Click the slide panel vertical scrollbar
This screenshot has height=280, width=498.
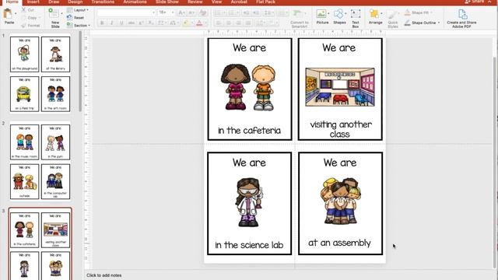[x=80, y=71]
